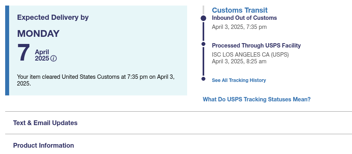Click the gray timeline segment above Customs Transit
The height and width of the screenshot is (154, 352).
(x=203, y=10)
